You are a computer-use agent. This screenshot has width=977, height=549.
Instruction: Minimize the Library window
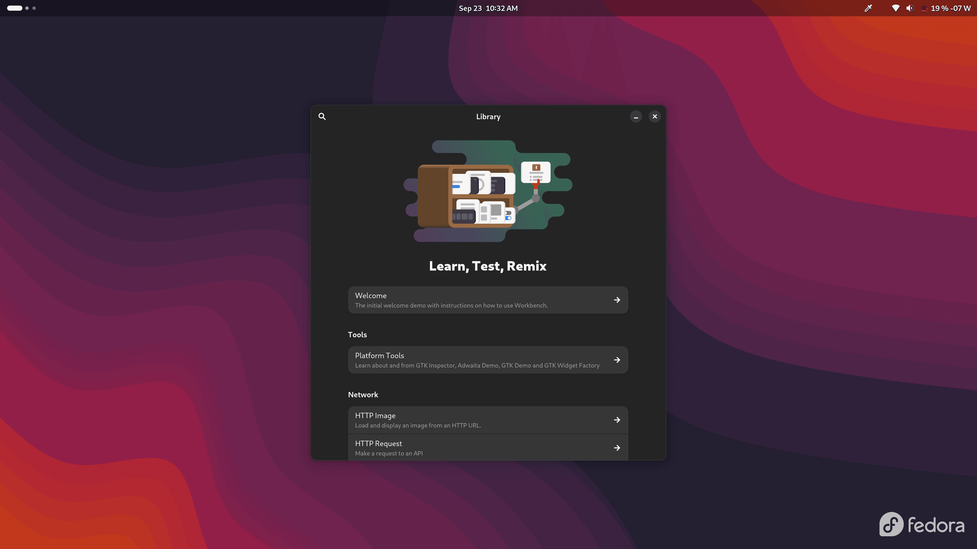pos(636,117)
